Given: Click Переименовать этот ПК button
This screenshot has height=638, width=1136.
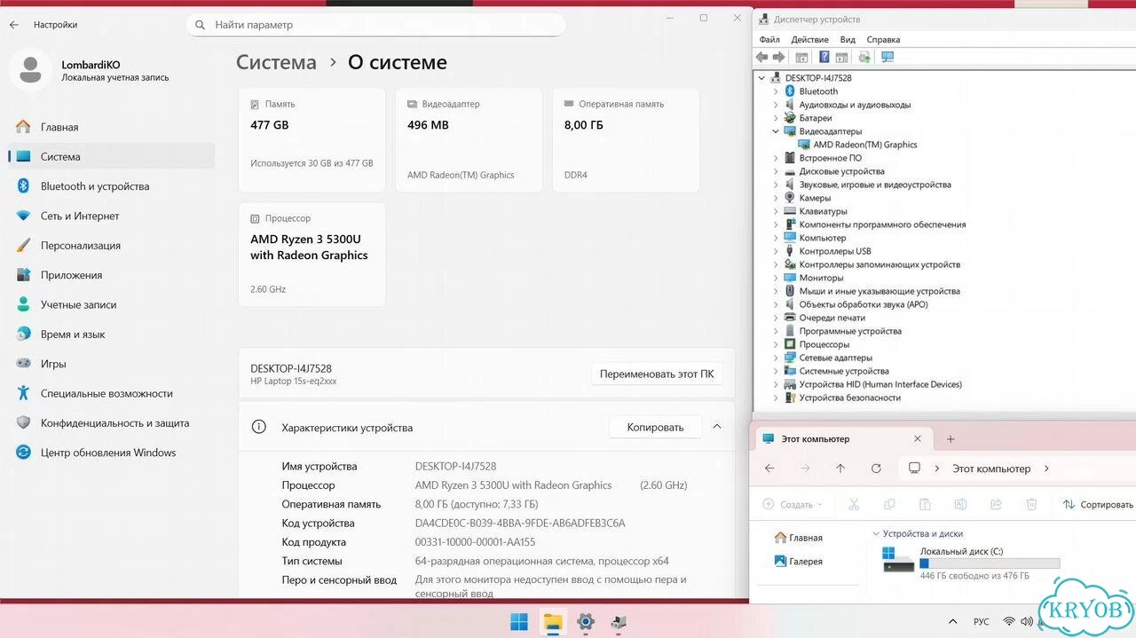Looking at the screenshot, I should click(657, 374).
